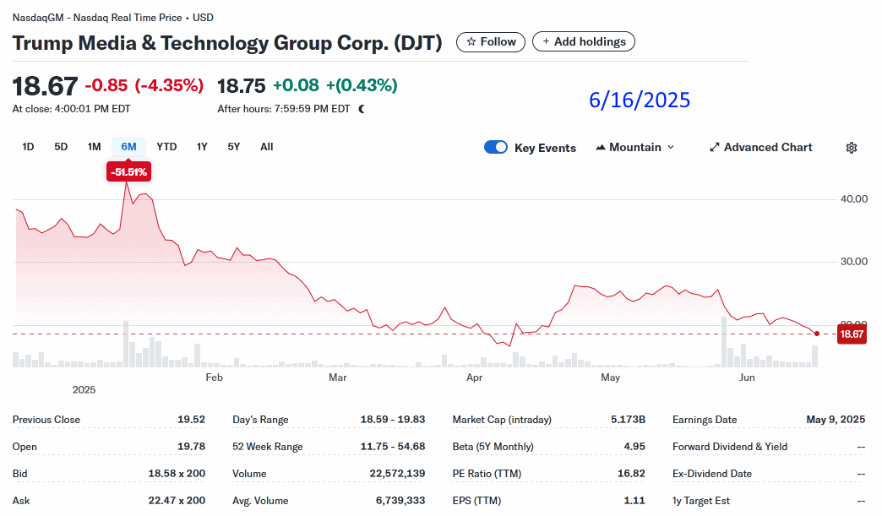Click the Open value 19.78
This screenshot has width=882, height=516.
tap(191, 446)
